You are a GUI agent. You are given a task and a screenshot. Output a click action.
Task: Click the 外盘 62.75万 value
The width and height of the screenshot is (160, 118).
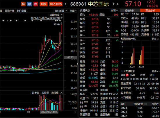tap(93, 86)
